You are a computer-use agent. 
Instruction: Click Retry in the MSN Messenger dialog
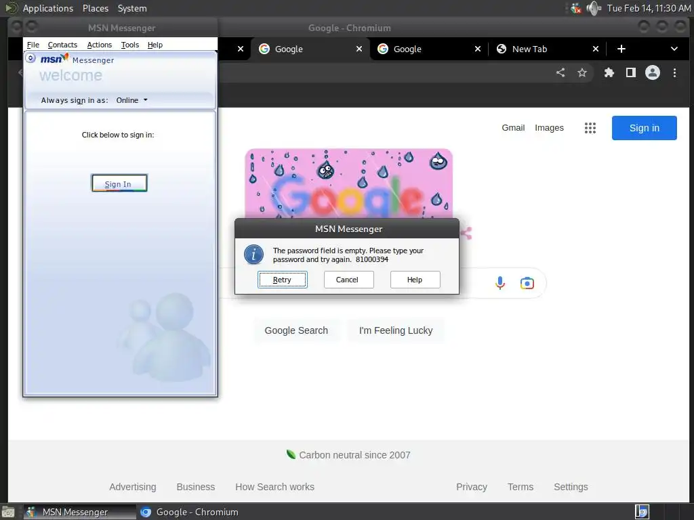(283, 280)
